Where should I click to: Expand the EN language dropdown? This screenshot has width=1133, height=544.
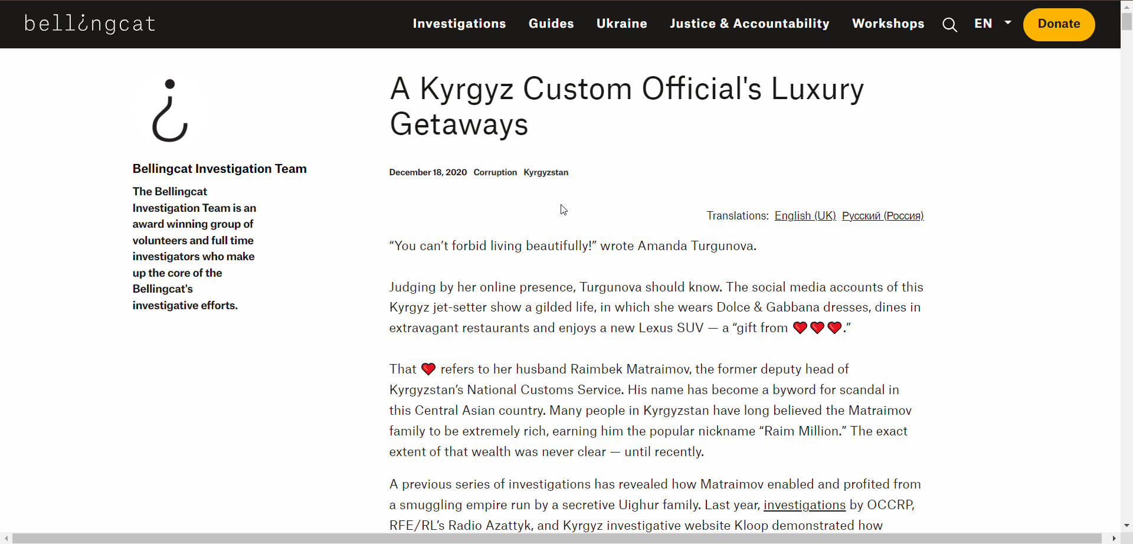pos(993,24)
